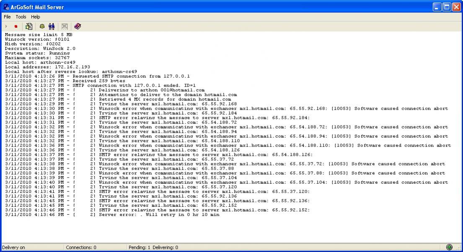463x252 pixels.
Task: Click the 'Local addresses: 172.16.2.193' log line
Action: coord(47,67)
